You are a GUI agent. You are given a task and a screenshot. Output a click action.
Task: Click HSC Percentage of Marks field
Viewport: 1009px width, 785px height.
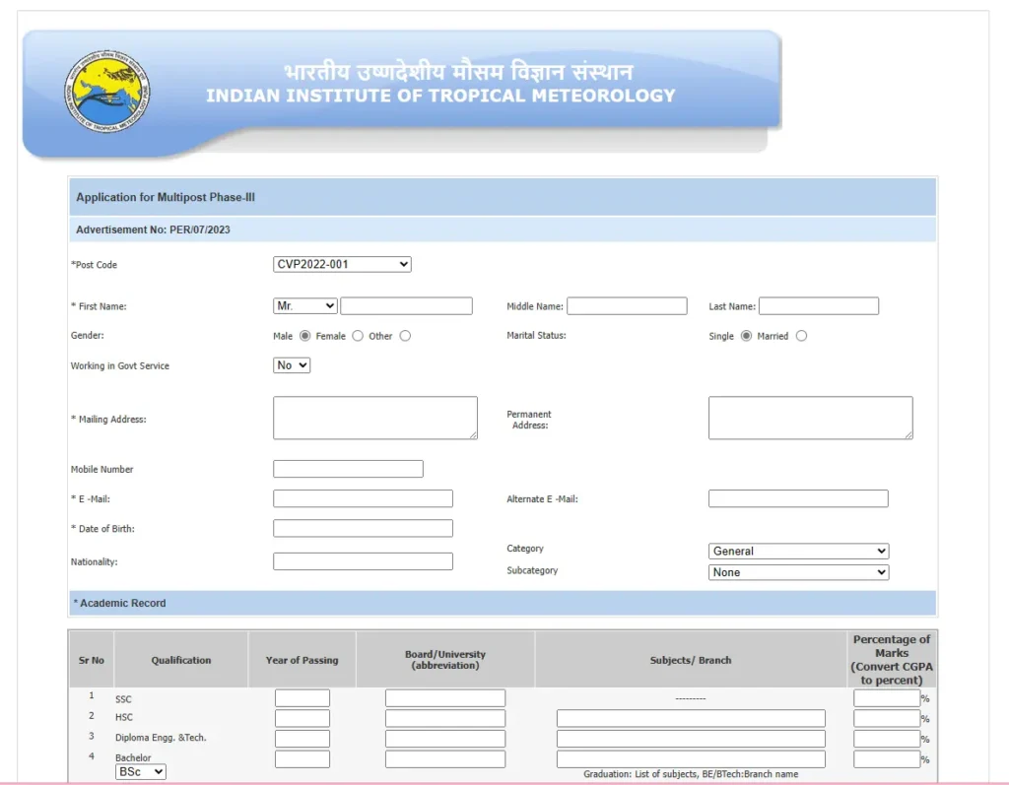click(x=886, y=719)
